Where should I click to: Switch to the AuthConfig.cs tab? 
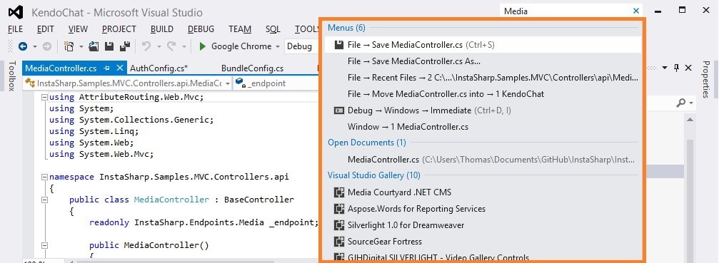coord(159,68)
